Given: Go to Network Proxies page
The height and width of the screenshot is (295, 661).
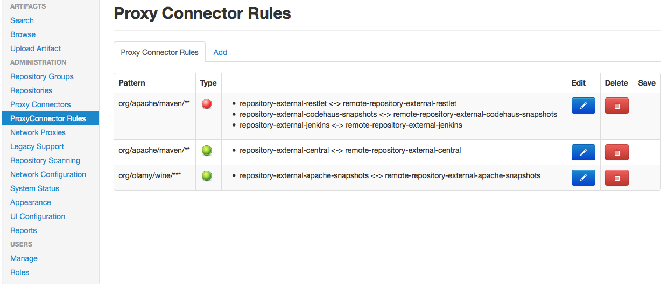Looking at the screenshot, I should 38,132.
